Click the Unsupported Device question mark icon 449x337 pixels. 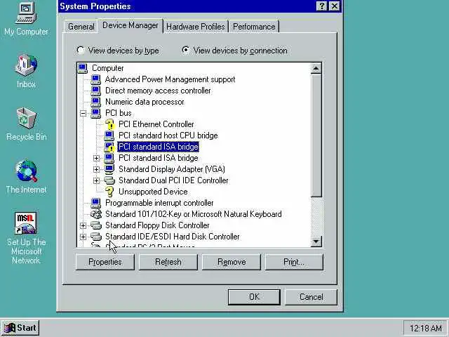109,192
